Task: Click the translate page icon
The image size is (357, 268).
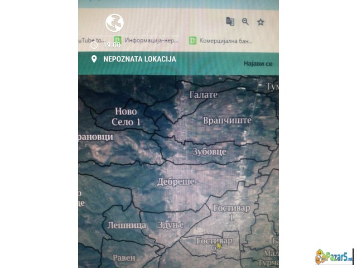Action: [230, 21]
